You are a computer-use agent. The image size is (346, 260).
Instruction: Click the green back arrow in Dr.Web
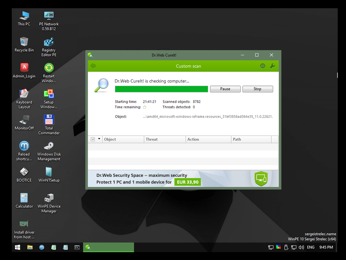pyautogui.click(x=93, y=66)
